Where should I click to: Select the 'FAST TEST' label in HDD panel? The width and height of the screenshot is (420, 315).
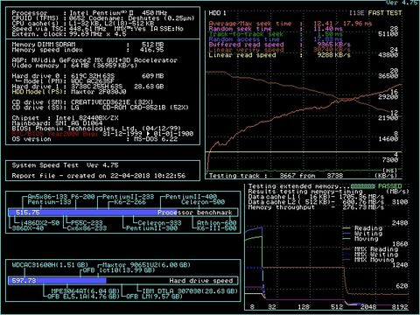click(x=385, y=13)
